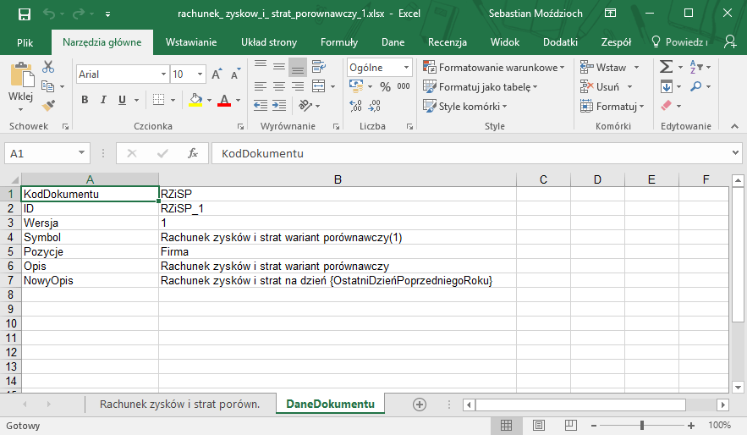Click the percent style icon
The image size is (747, 435).
(385, 86)
